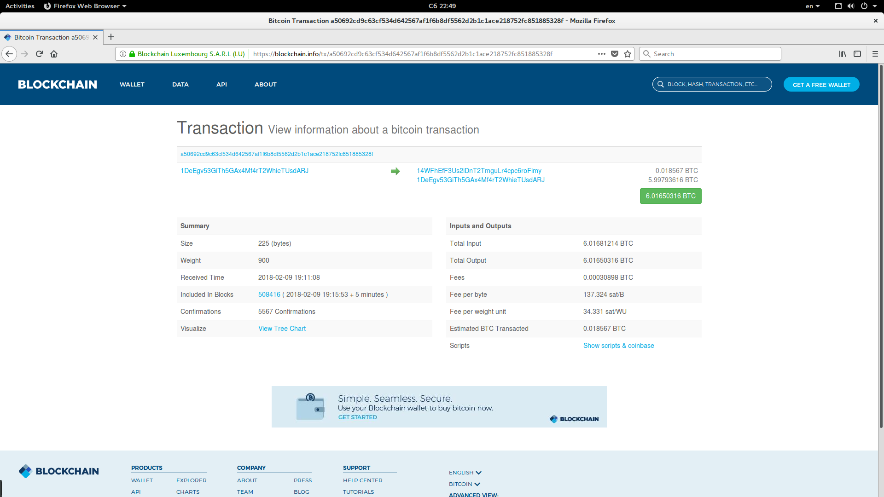Select the Bitcoin Transaction browser tab

click(51, 37)
